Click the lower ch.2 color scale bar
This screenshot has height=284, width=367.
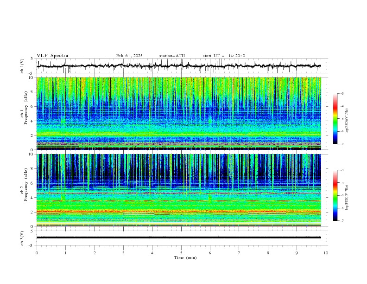tap(335, 195)
